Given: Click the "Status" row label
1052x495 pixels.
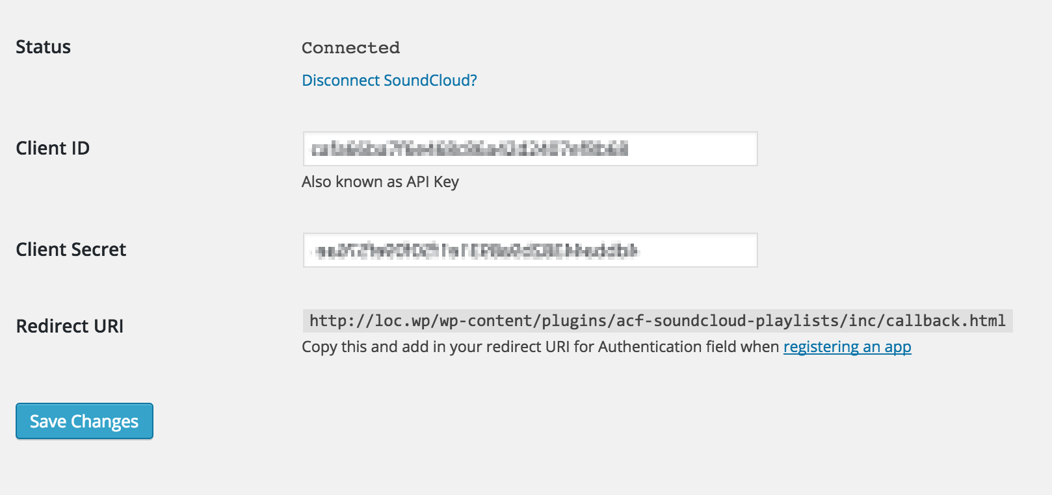Looking at the screenshot, I should click(43, 47).
